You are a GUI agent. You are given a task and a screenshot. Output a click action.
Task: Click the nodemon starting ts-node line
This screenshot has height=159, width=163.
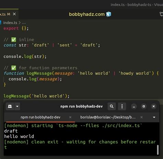73,126
